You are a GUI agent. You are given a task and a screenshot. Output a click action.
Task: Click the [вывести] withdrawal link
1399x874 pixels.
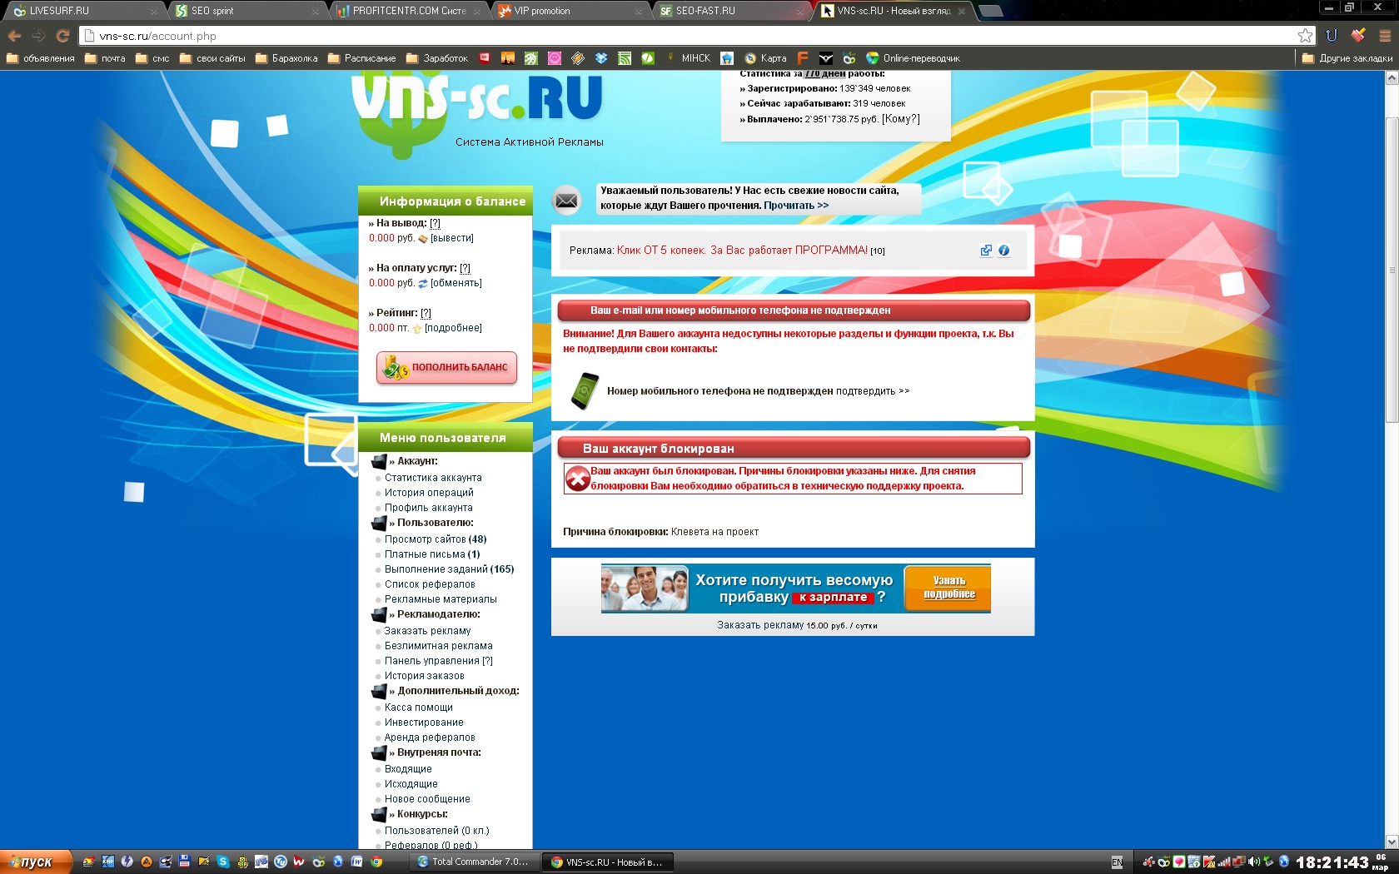coord(451,238)
